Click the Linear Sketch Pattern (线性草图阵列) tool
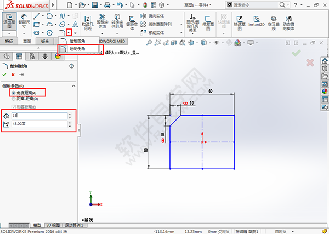This screenshot has width=329, height=234. [x=156, y=24]
